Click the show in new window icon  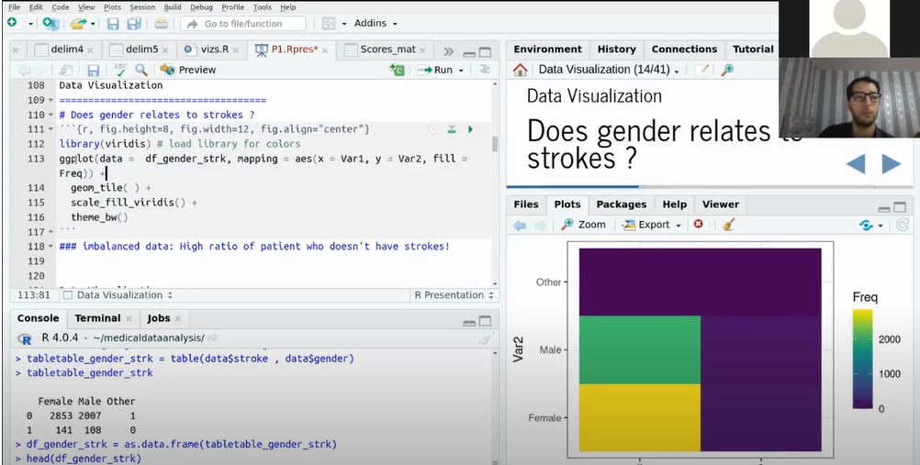point(66,71)
